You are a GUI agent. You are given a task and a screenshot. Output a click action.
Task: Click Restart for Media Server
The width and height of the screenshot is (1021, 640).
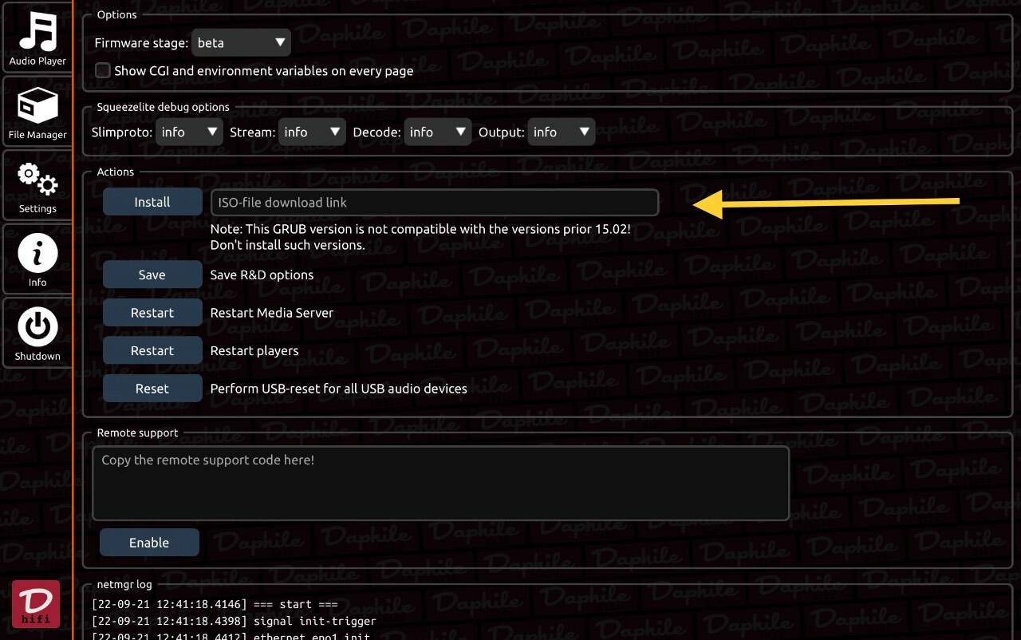152,313
